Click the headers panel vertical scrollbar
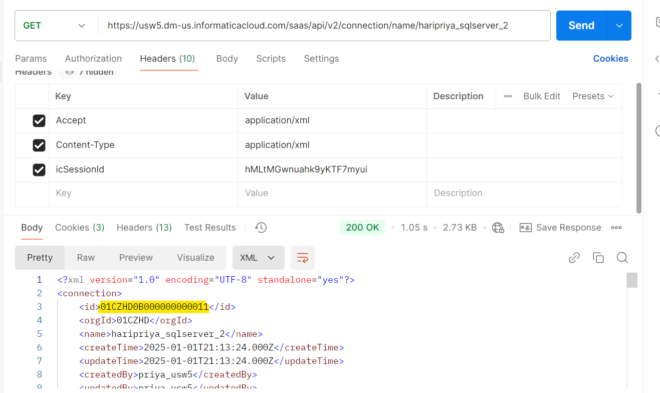This screenshot has width=660, height=393. [x=638, y=148]
